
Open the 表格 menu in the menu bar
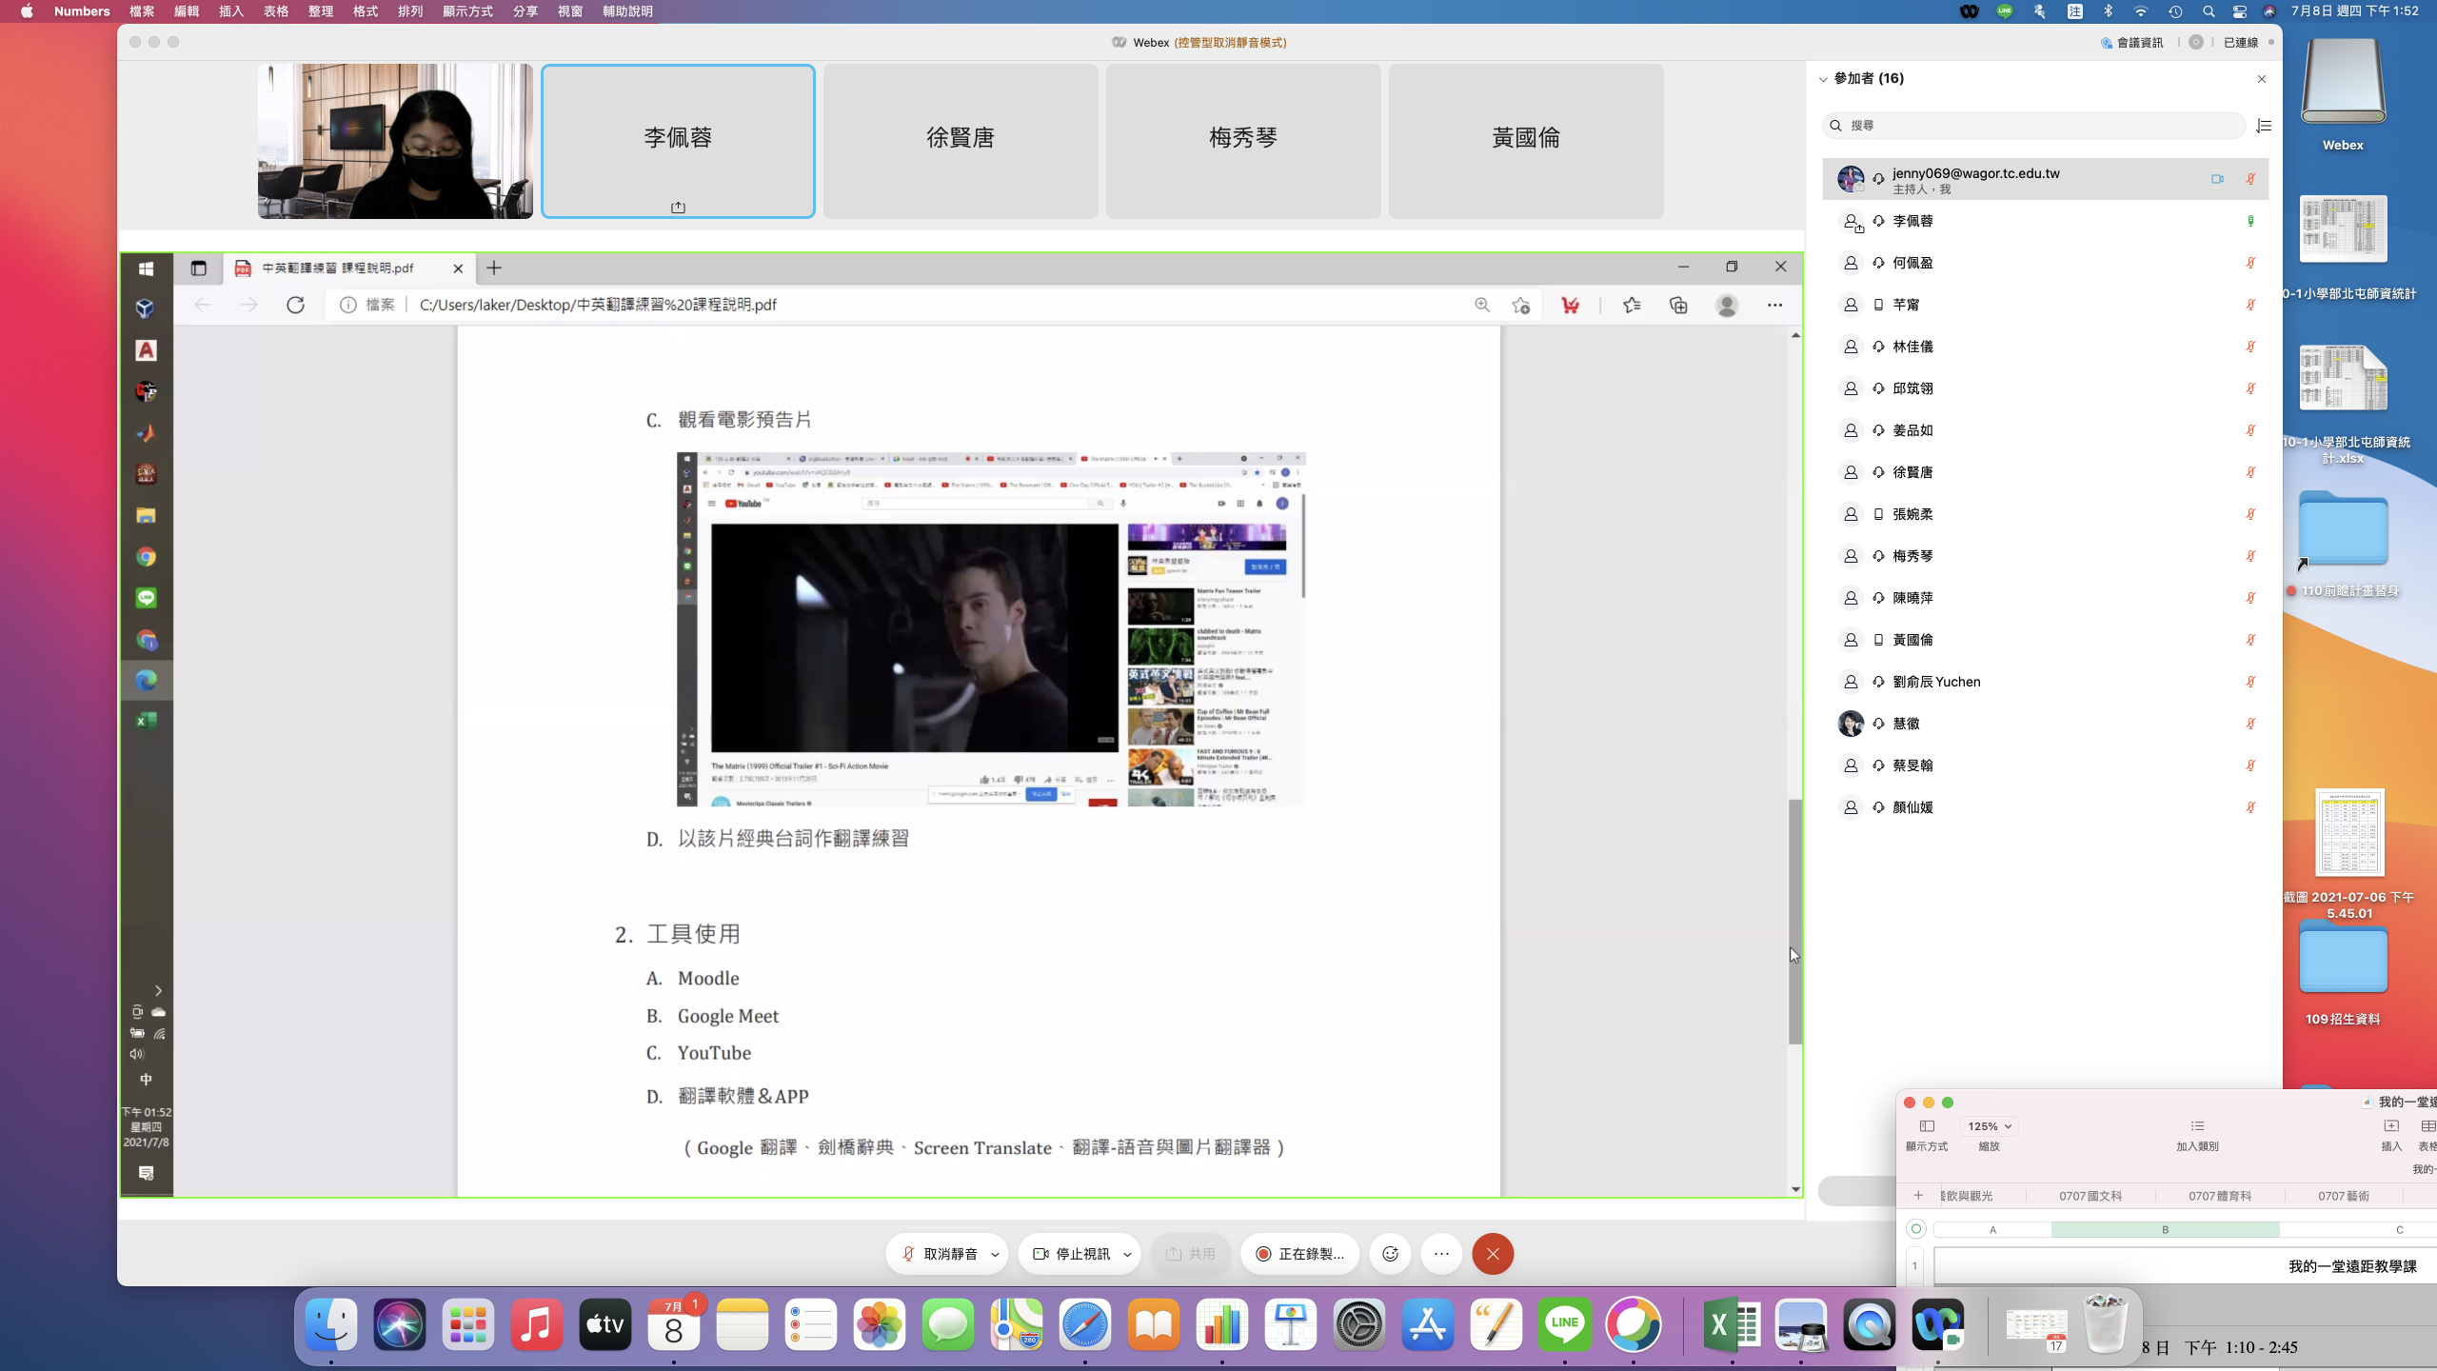click(276, 11)
